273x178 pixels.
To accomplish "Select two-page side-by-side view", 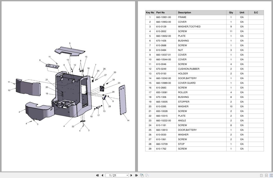I will point(271,175).
